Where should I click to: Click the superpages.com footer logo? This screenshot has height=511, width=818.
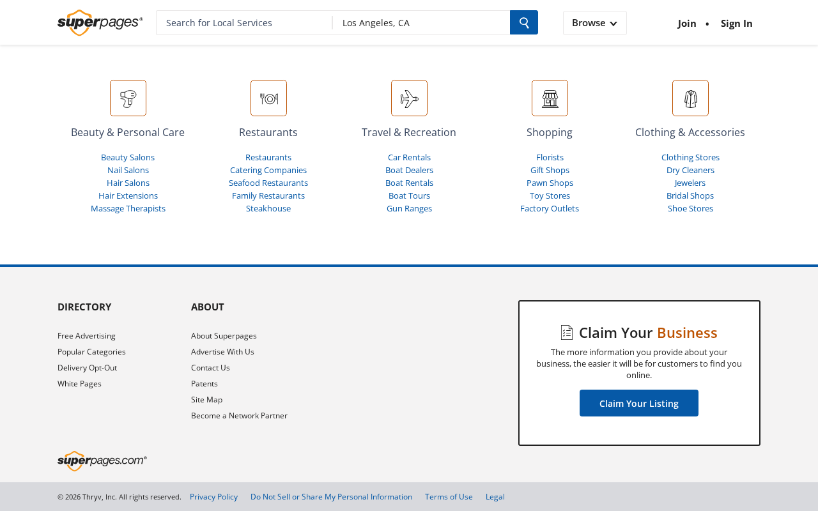coord(102,461)
